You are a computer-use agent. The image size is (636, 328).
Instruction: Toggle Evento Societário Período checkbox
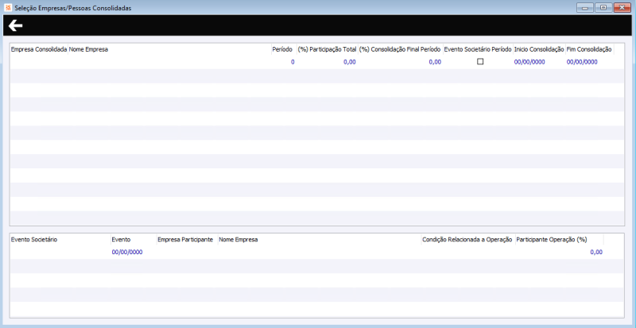pos(480,62)
